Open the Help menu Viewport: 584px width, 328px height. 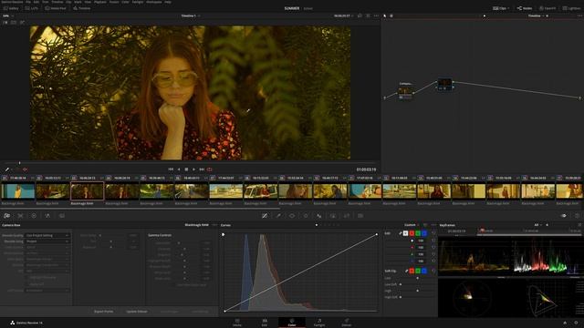click(168, 2)
